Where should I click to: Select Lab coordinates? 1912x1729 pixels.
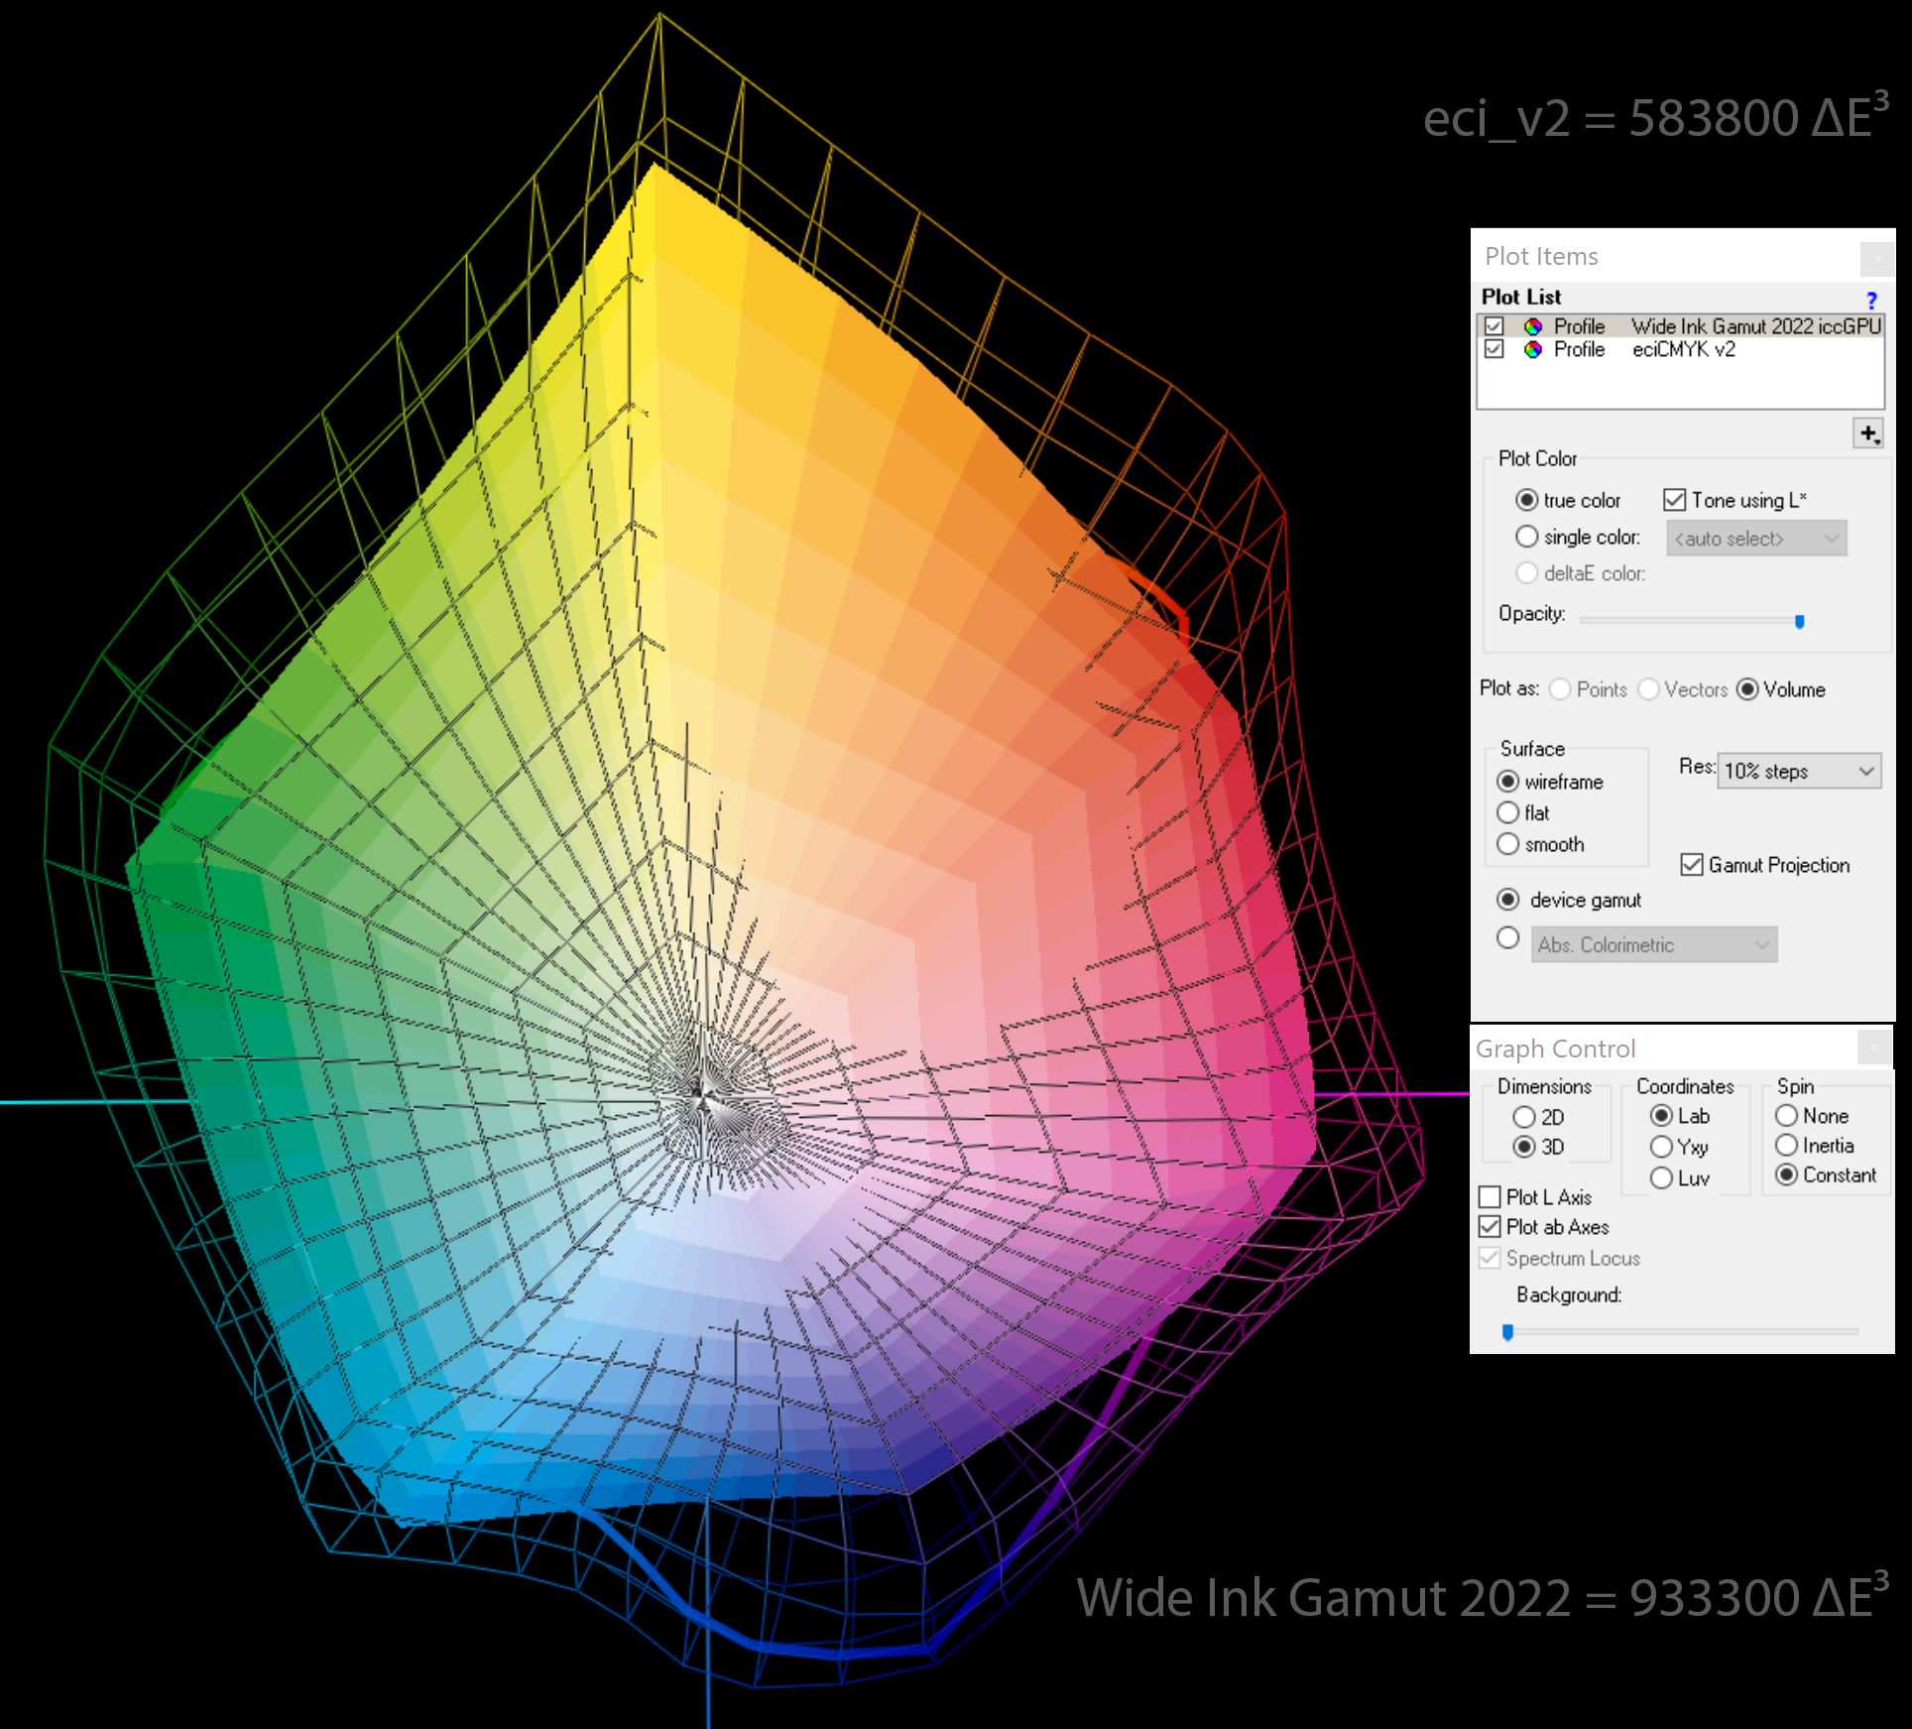1662,1116
